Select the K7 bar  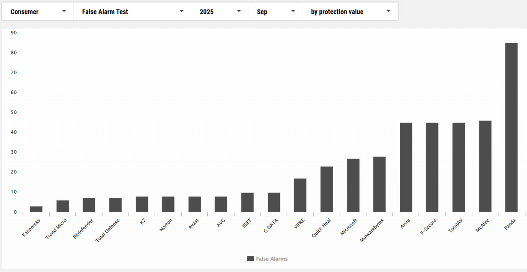pos(142,204)
